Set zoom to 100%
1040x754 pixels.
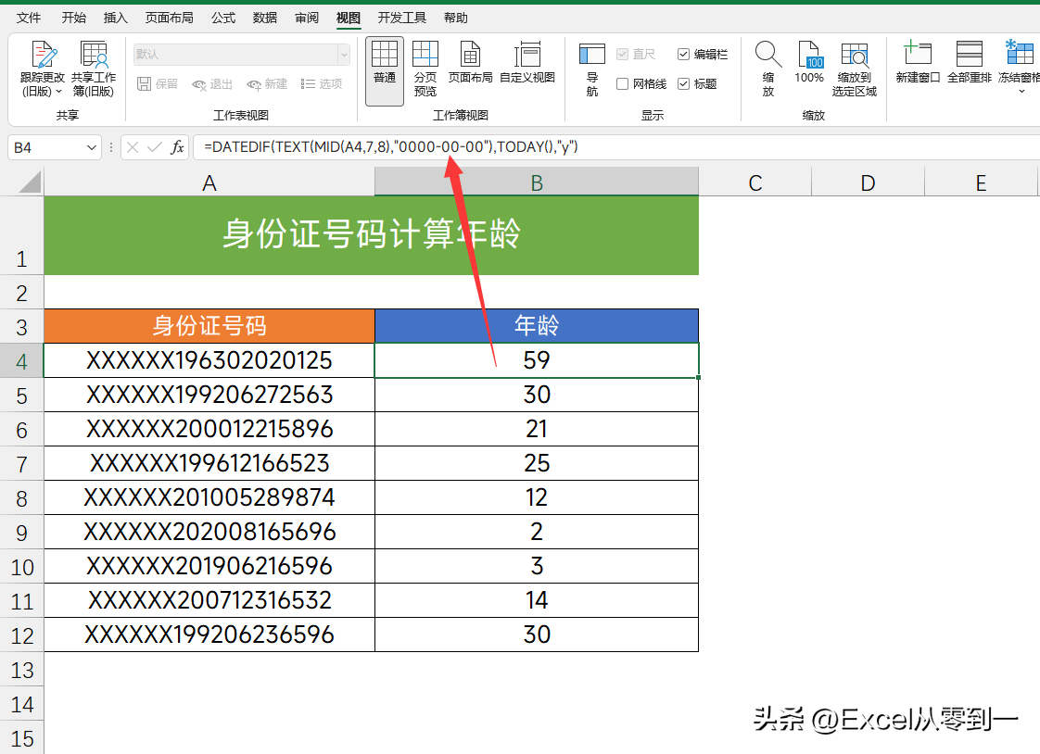pyautogui.click(x=809, y=63)
